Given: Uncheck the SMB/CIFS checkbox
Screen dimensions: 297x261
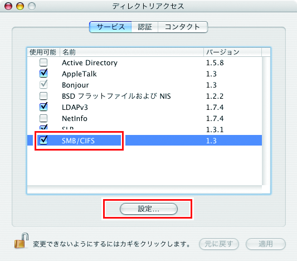Looking at the screenshot, I should click(43, 141).
